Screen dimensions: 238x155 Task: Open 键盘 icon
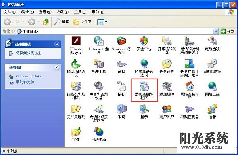(121, 64)
